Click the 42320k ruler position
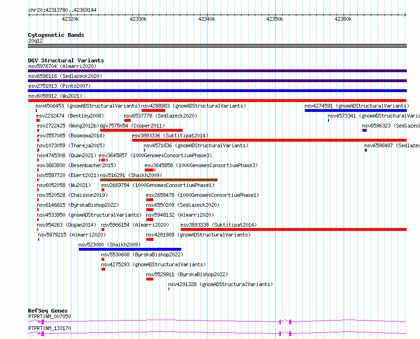Viewport: 420px width, 339px height. 70,19
